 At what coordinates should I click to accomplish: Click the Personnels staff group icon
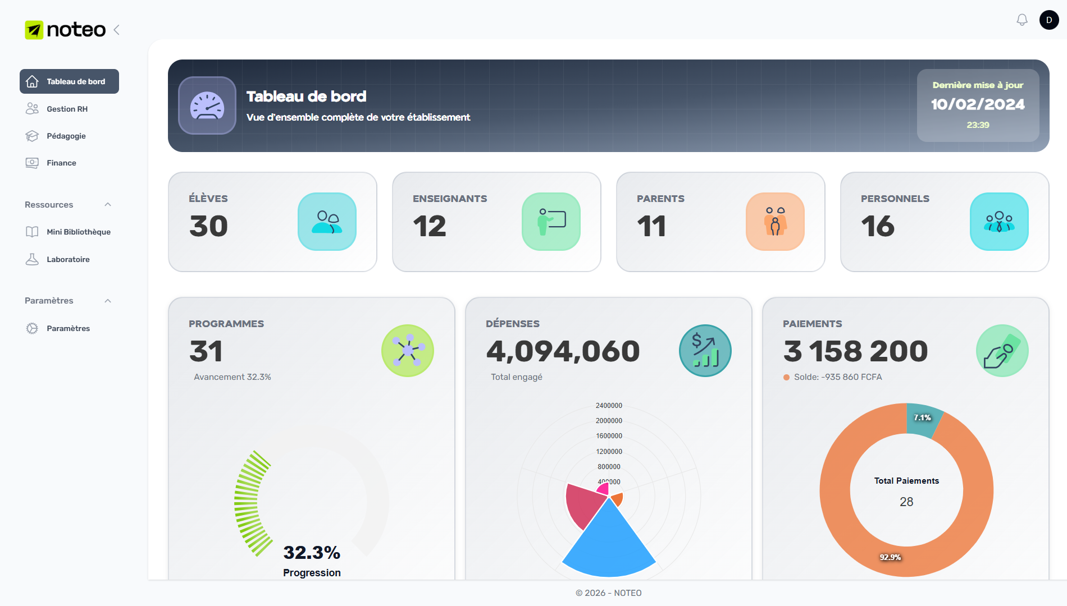click(x=999, y=222)
